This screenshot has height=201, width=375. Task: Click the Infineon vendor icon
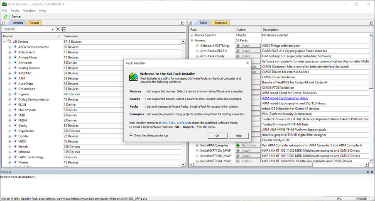(x=15, y=152)
